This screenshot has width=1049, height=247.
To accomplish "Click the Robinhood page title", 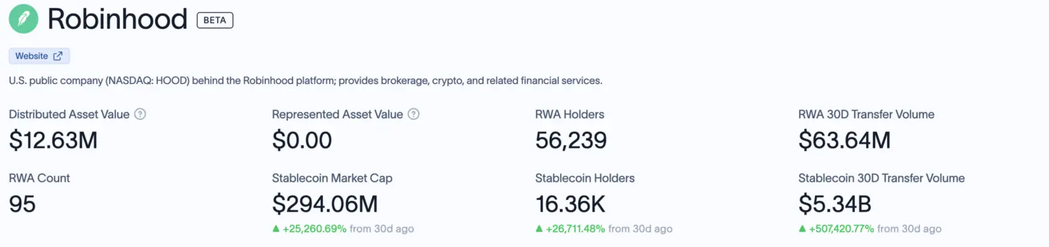I will pyautogui.click(x=118, y=19).
